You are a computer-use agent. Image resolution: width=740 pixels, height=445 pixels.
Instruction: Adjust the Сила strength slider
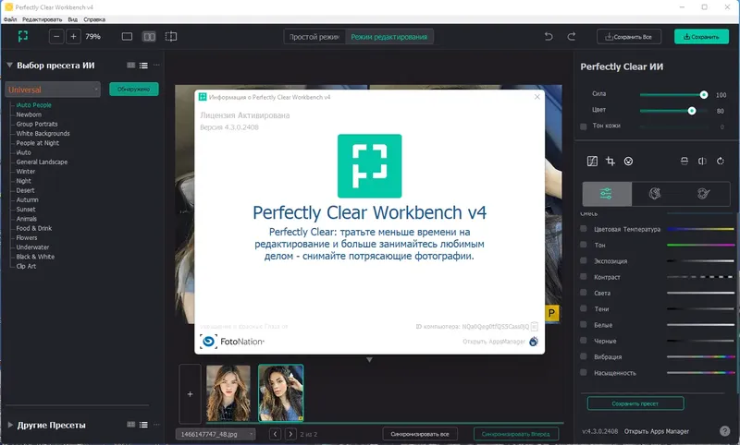(x=674, y=95)
